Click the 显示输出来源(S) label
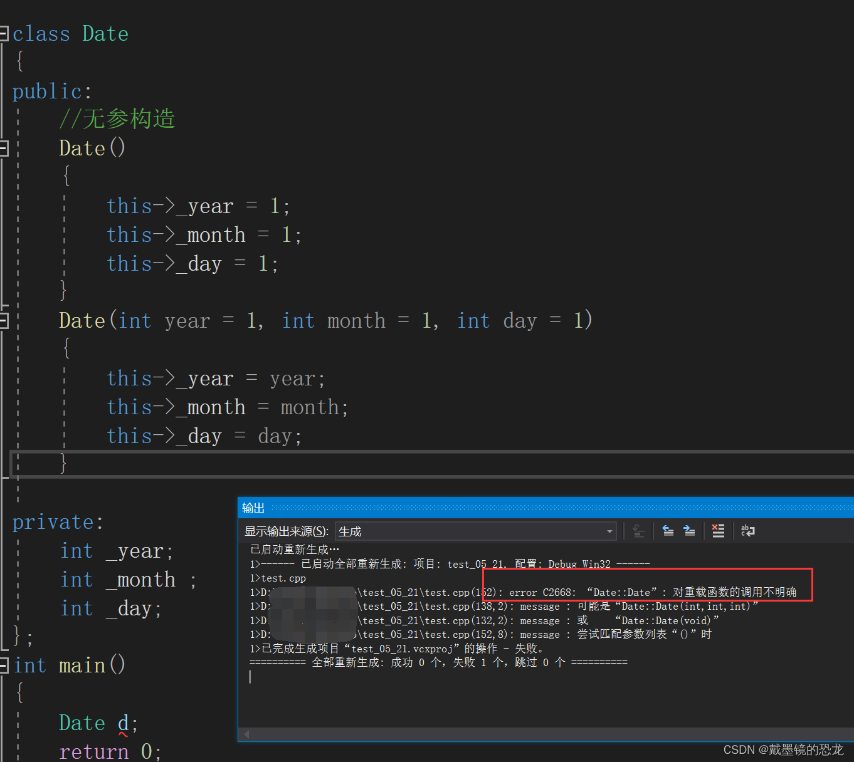This screenshot has width=854, height=762. coord(287,531)
